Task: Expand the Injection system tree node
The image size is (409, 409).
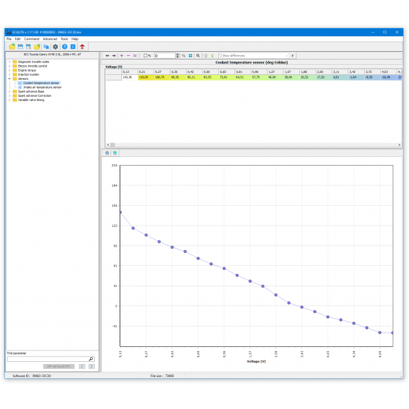Action: pyautogui.click(x=10, y=74)
